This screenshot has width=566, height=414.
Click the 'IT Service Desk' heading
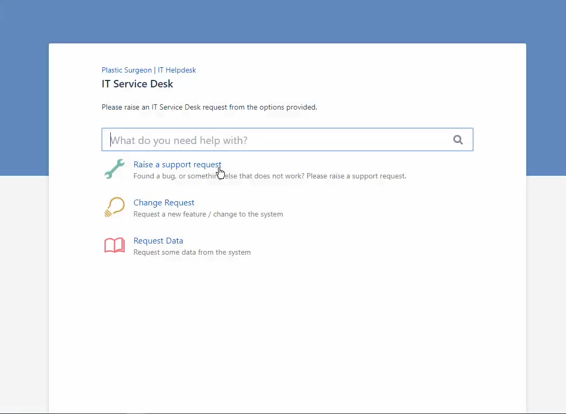137,84
